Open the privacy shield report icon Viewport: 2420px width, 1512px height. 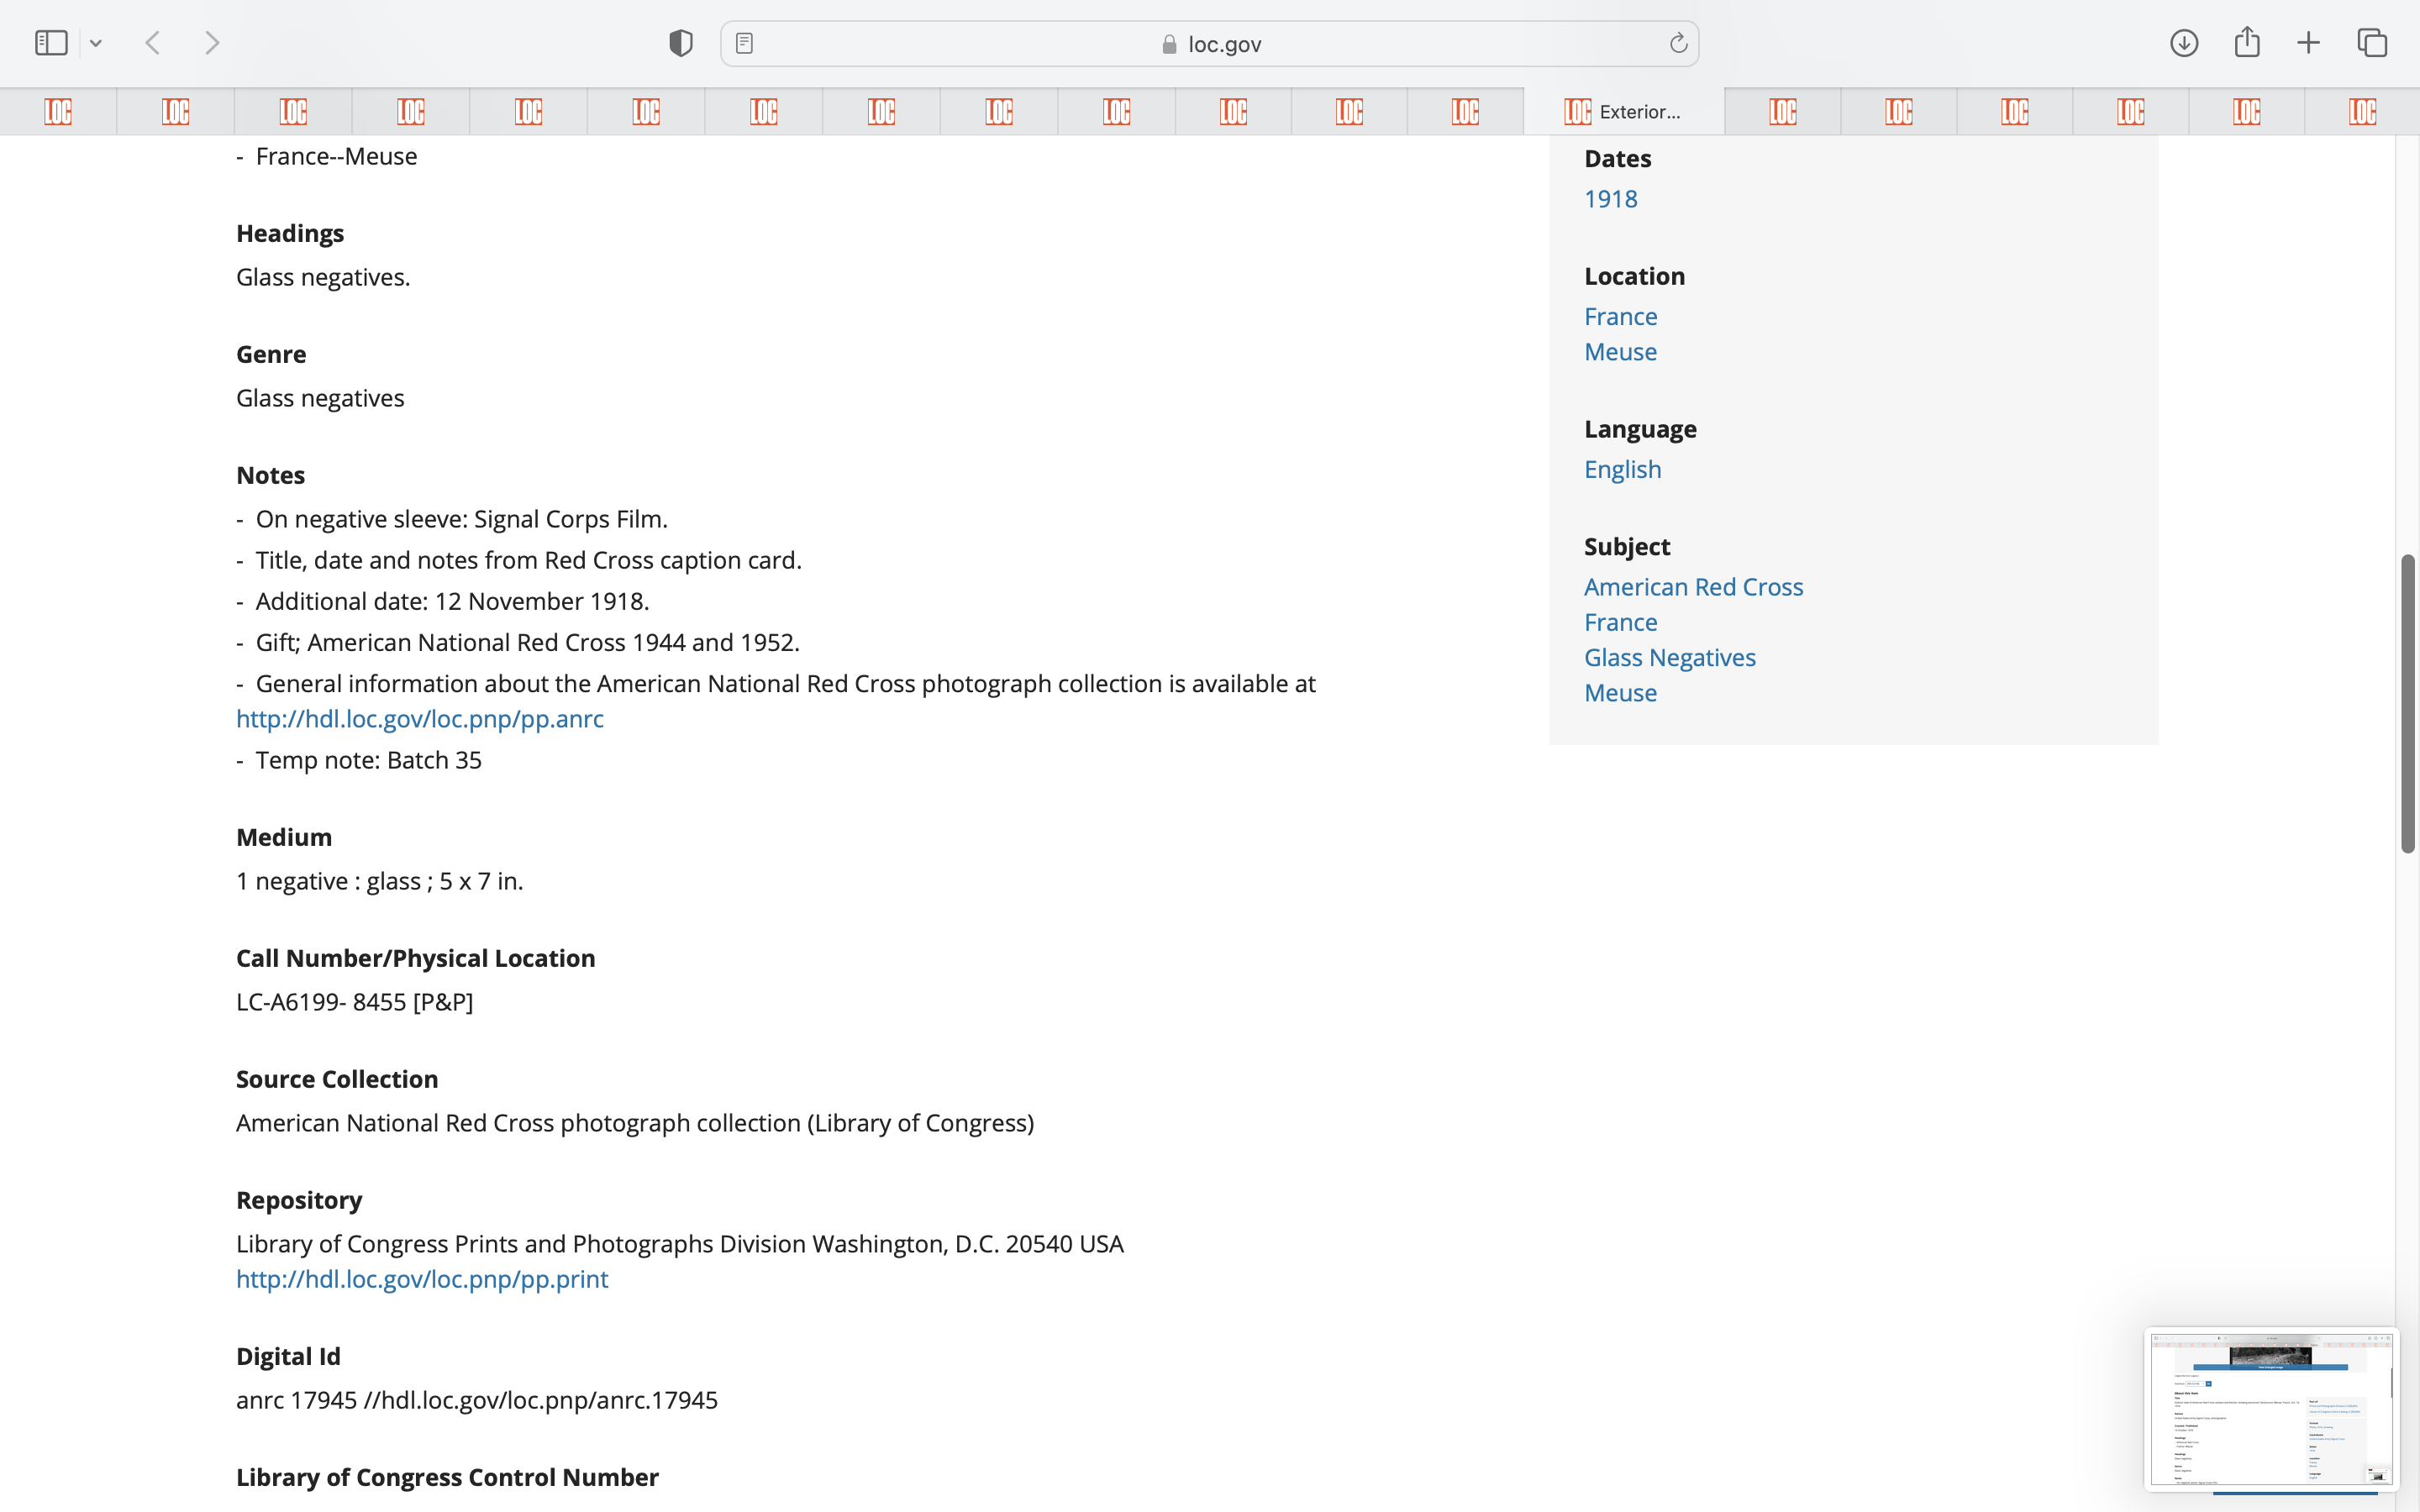pos(681,43)
